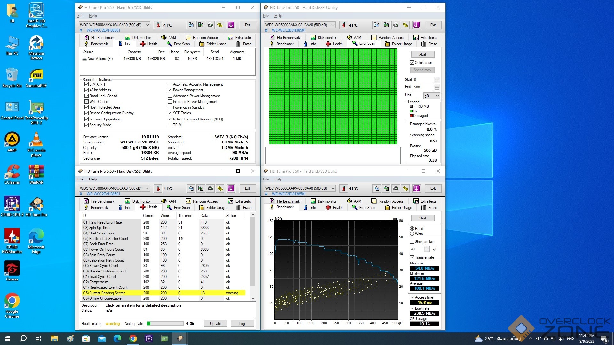Click the purple download arrow icon in top-right window
Image resolution: width=614 pixels, height=345 pixels.
416,25
